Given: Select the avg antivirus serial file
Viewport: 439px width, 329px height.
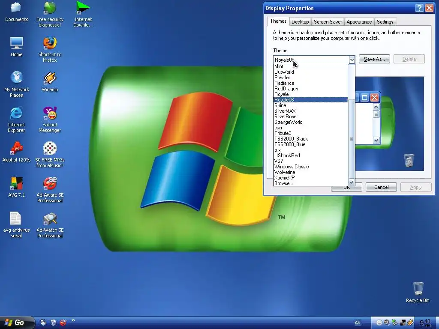Looking at the screenshot, I should [x=16, y=225].
